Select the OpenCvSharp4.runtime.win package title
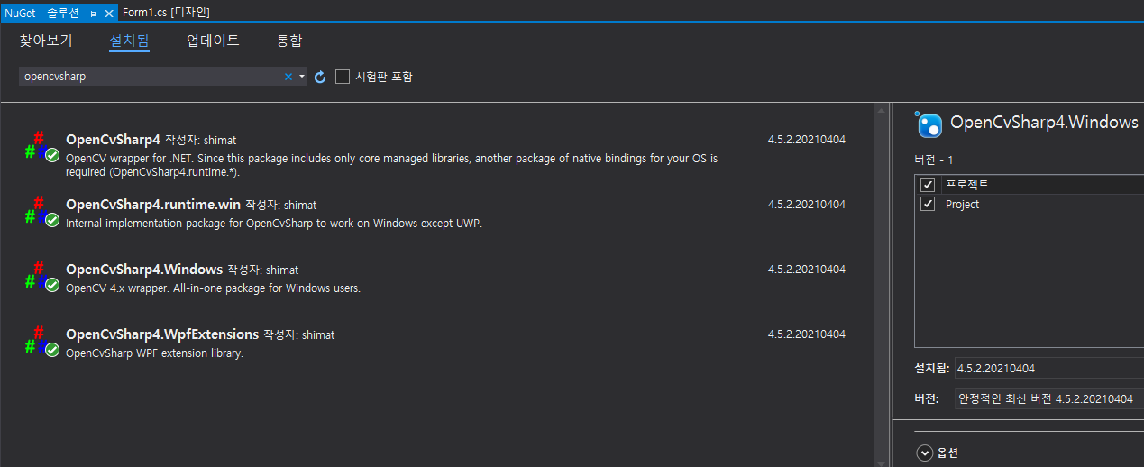Screen dimensions: 1144x467 pyautogui.click(x=153, y=205)
